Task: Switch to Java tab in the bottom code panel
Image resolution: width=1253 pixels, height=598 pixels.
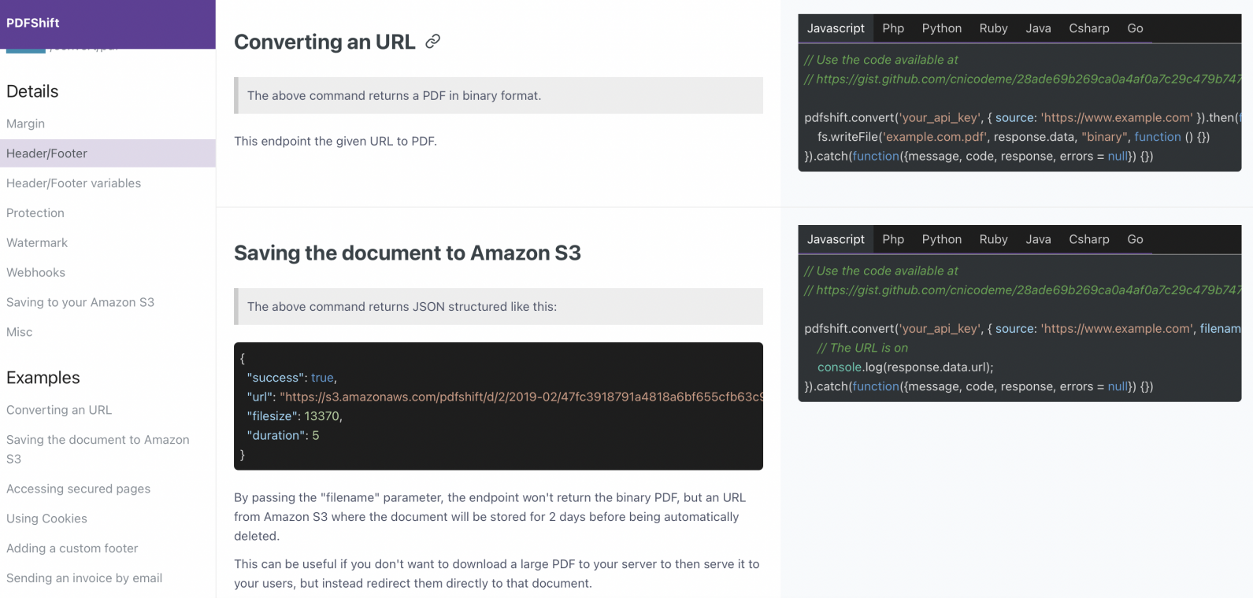Action: [1038, 239]
